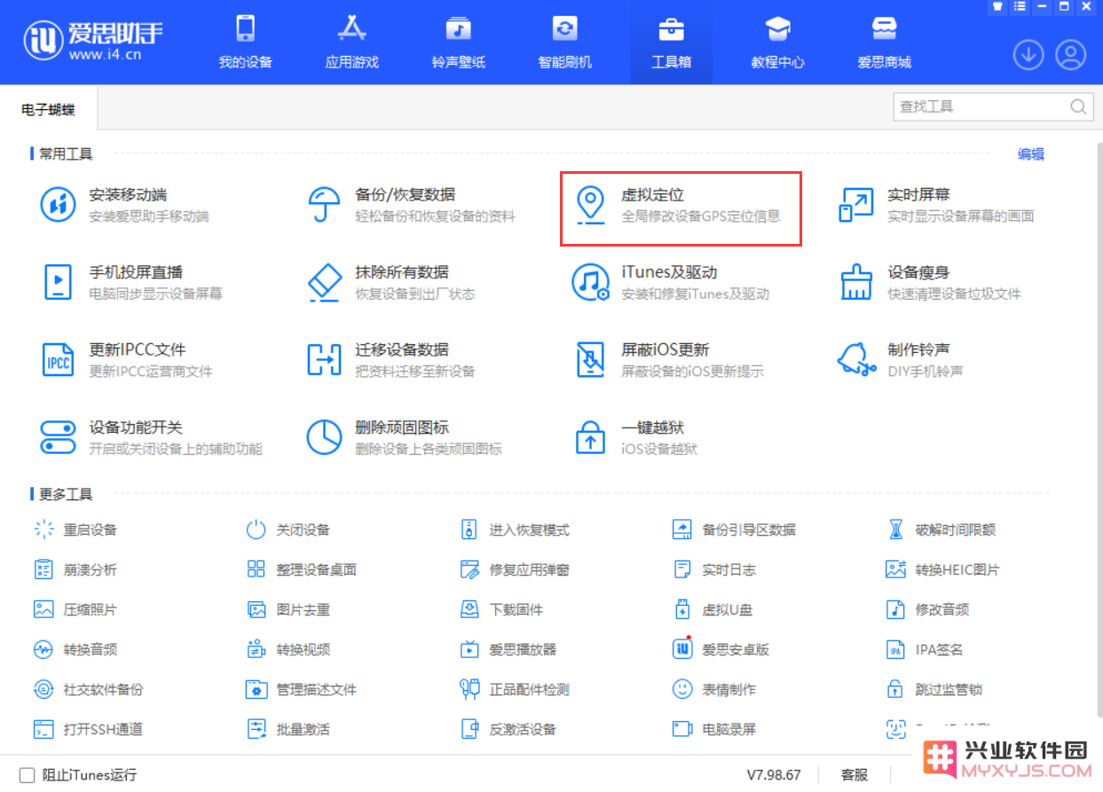
Task: Launch 转换视频 tool
Action: click(x=288, y=649)
